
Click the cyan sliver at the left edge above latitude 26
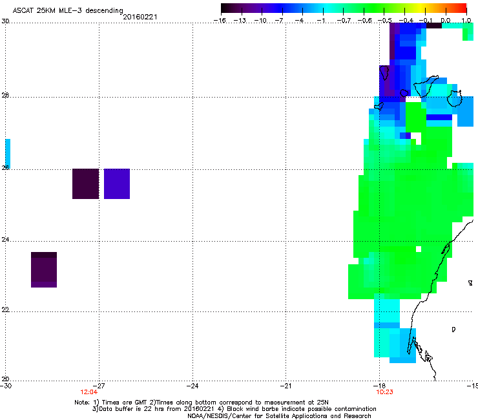click(8, 154)
